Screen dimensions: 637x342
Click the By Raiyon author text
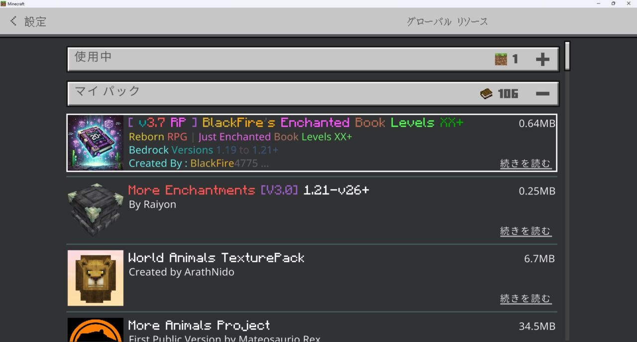[x=152, y=205]
